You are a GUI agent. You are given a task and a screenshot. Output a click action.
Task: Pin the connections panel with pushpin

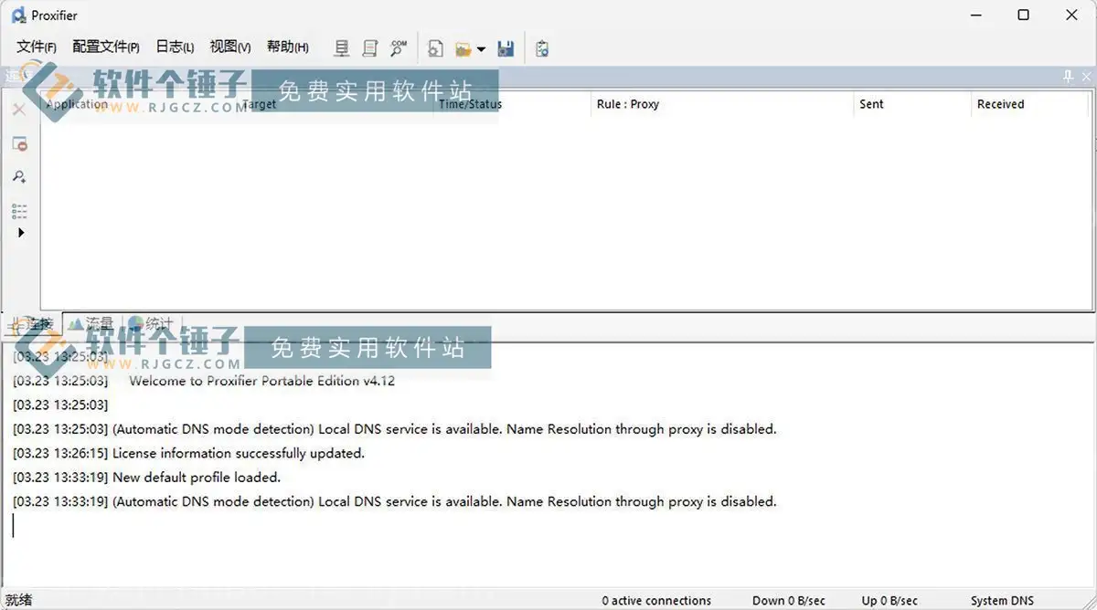pos(1068,77)
